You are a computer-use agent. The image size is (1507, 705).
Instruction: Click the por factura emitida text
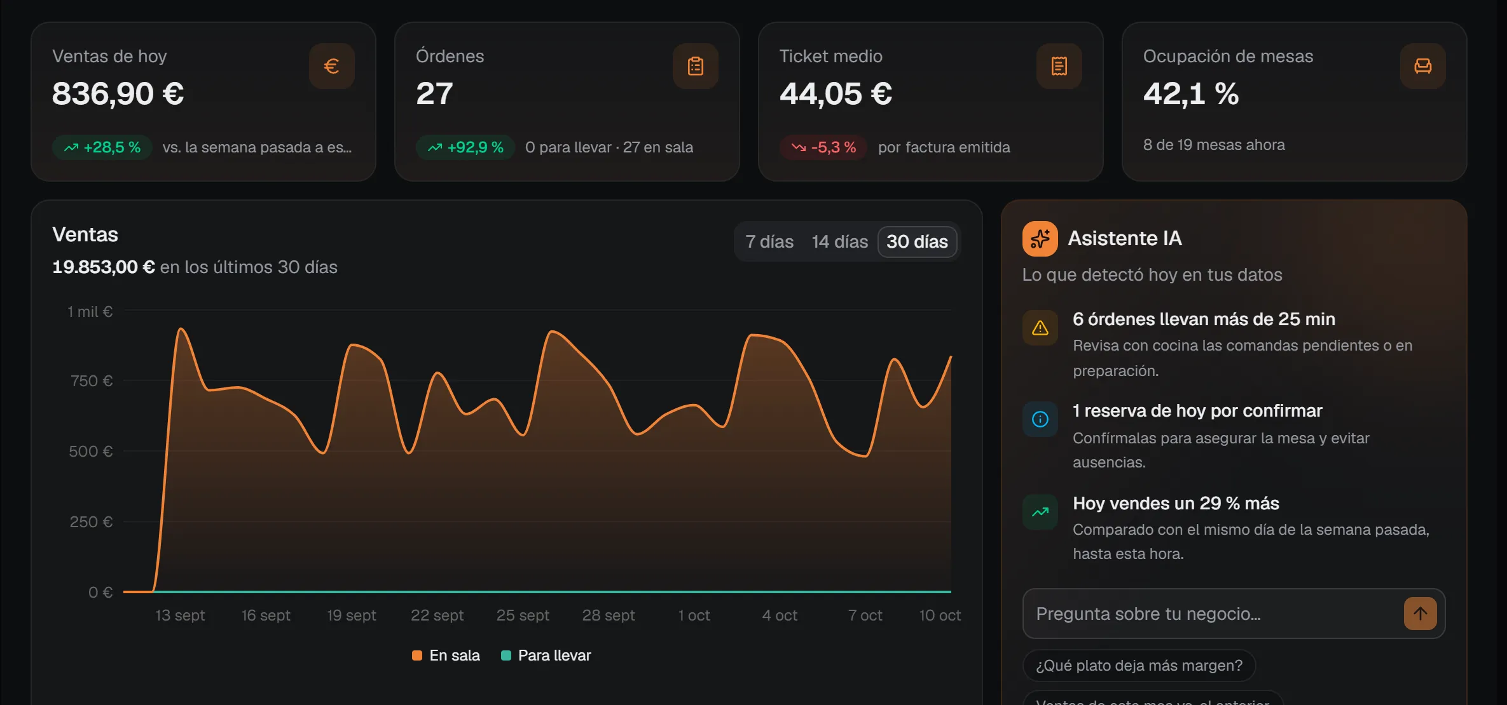pos(944,147)
